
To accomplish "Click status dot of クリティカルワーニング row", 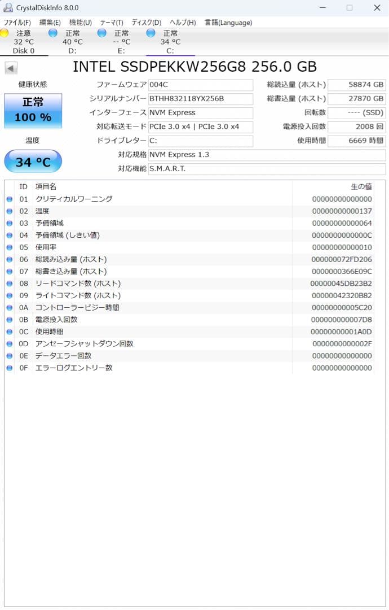I will point(10,199).
